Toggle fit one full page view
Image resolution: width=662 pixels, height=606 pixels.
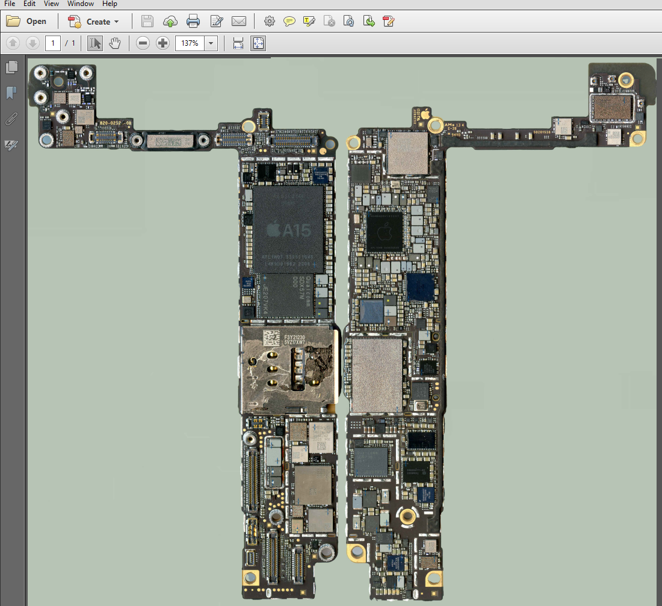258,43
